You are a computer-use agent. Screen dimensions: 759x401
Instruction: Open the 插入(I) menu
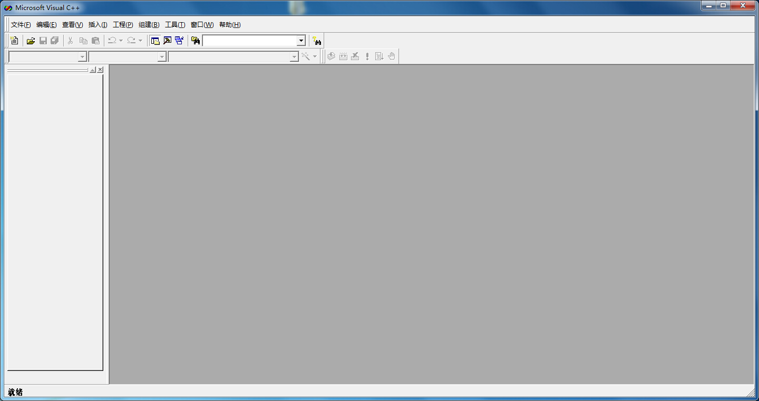tap(98, 25)
